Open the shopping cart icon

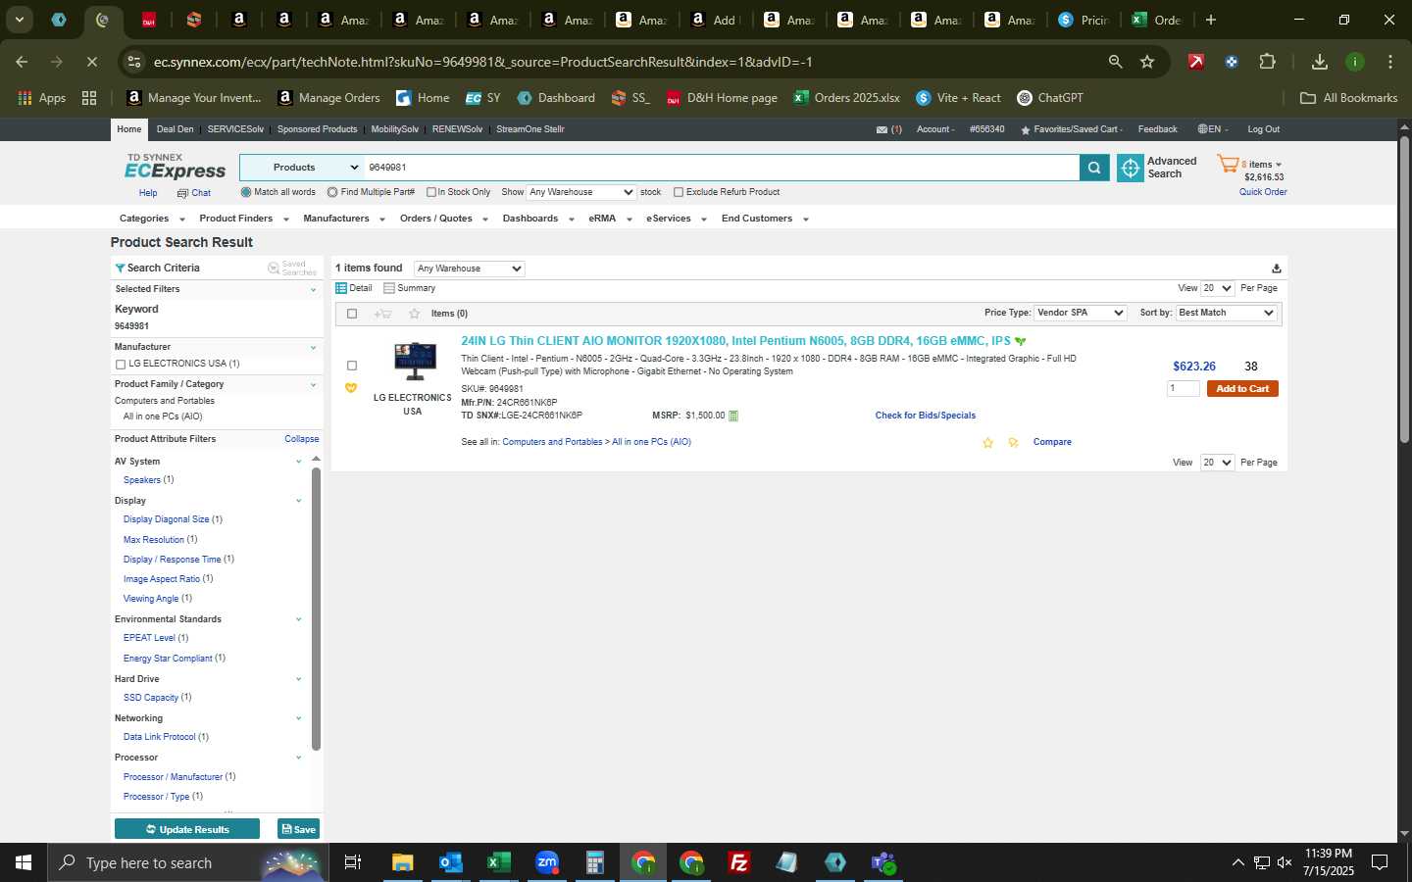1228,165
